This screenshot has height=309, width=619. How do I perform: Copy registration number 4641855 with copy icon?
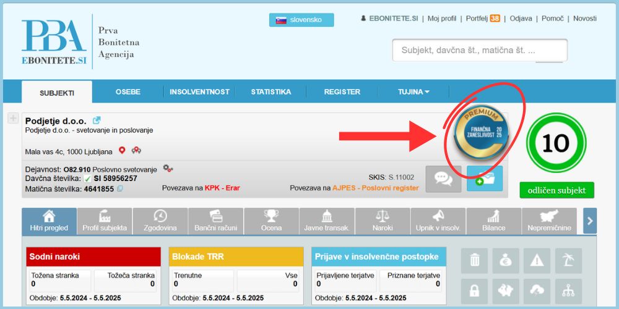(x=119, y=188)
